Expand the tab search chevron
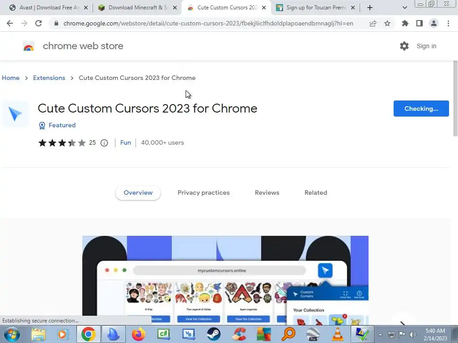 (x=404, y=8)
